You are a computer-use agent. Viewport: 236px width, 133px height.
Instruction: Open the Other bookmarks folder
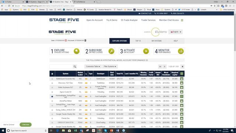click(x=227, y=10)
